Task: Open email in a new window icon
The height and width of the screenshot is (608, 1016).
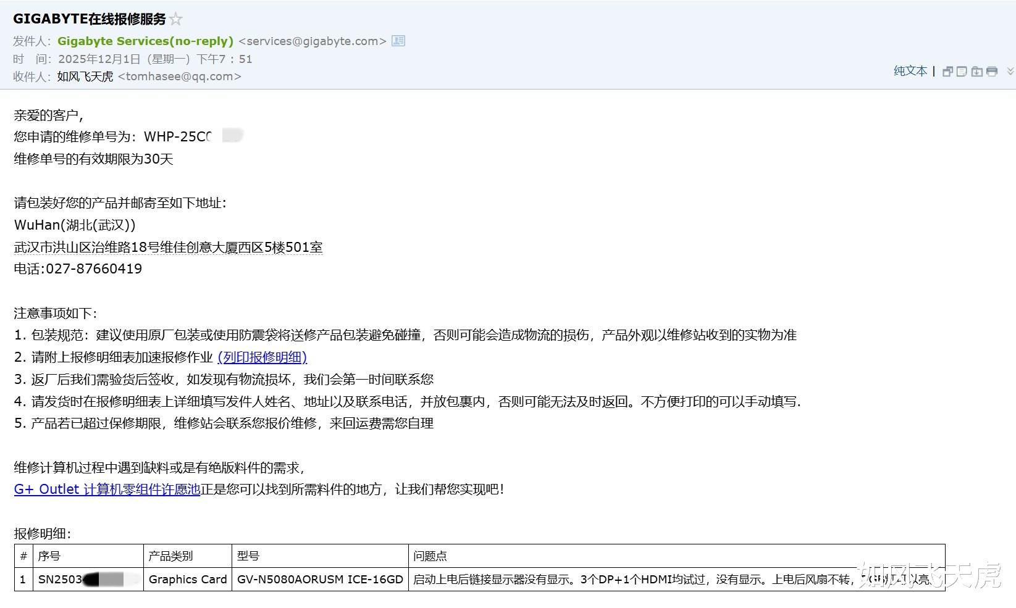Action: pos(947,72)
